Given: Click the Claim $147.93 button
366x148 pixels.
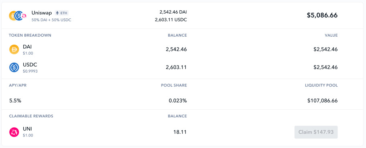Looking at the screenshot, I should [316, 132].
